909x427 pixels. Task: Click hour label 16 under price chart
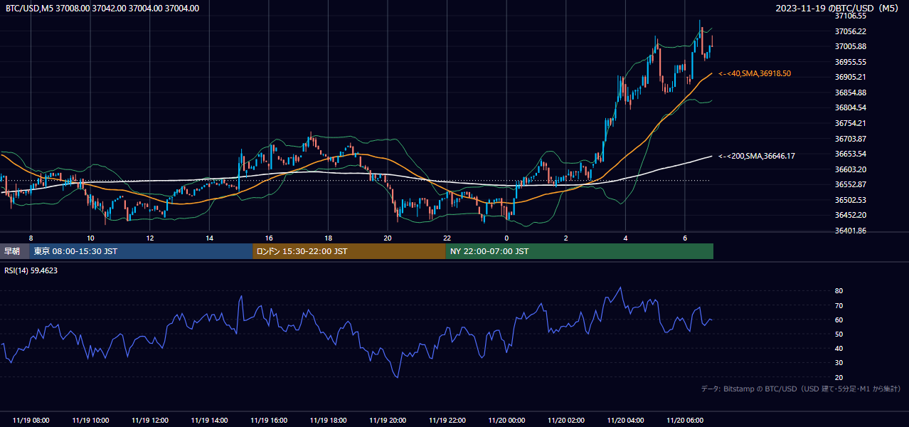pos(269,238)
